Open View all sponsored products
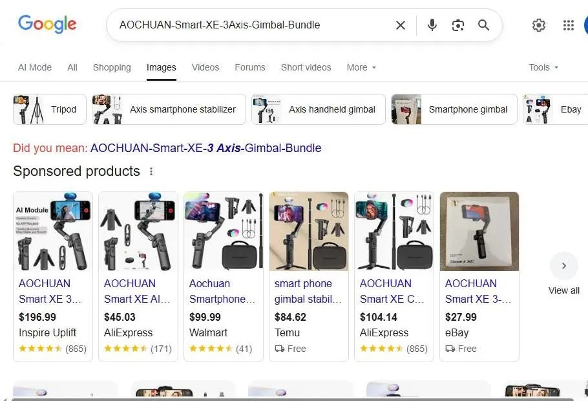588x401 pixels. coord(563,290)
